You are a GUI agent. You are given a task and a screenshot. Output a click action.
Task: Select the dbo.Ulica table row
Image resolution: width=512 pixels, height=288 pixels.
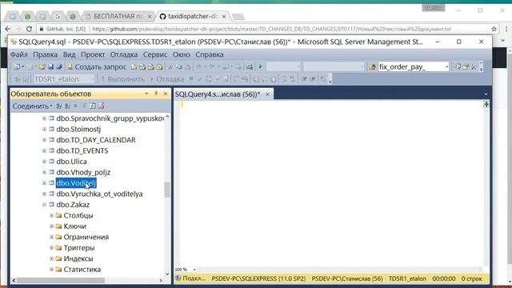[x=71, y=162]
